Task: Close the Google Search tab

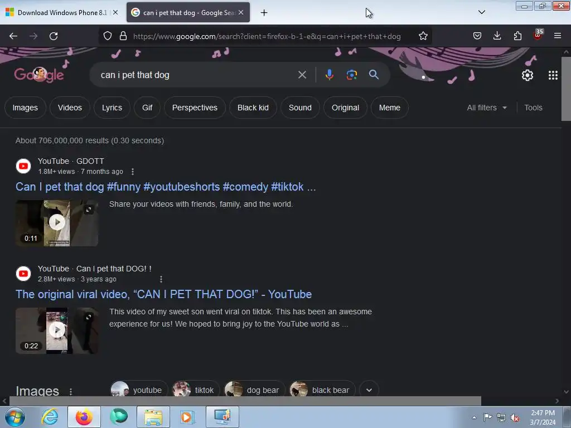Action: [241, 12]
